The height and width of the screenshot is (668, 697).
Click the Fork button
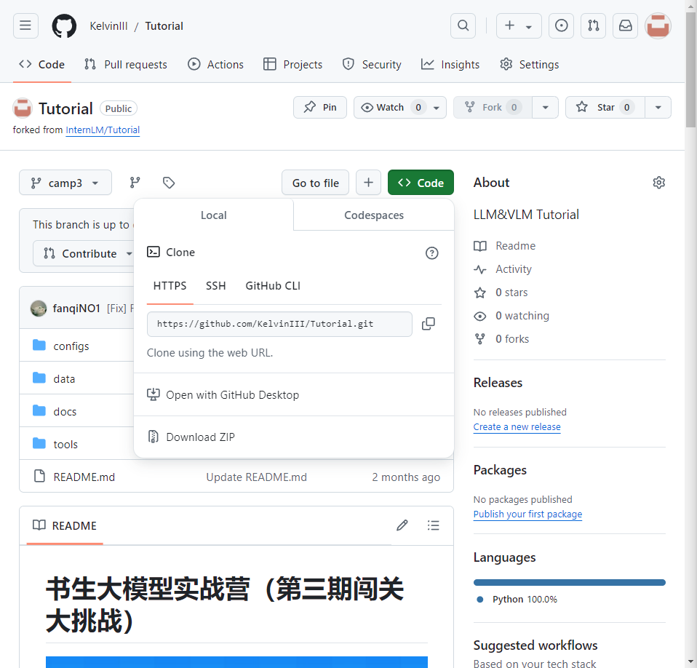click(x=493, y=108)
